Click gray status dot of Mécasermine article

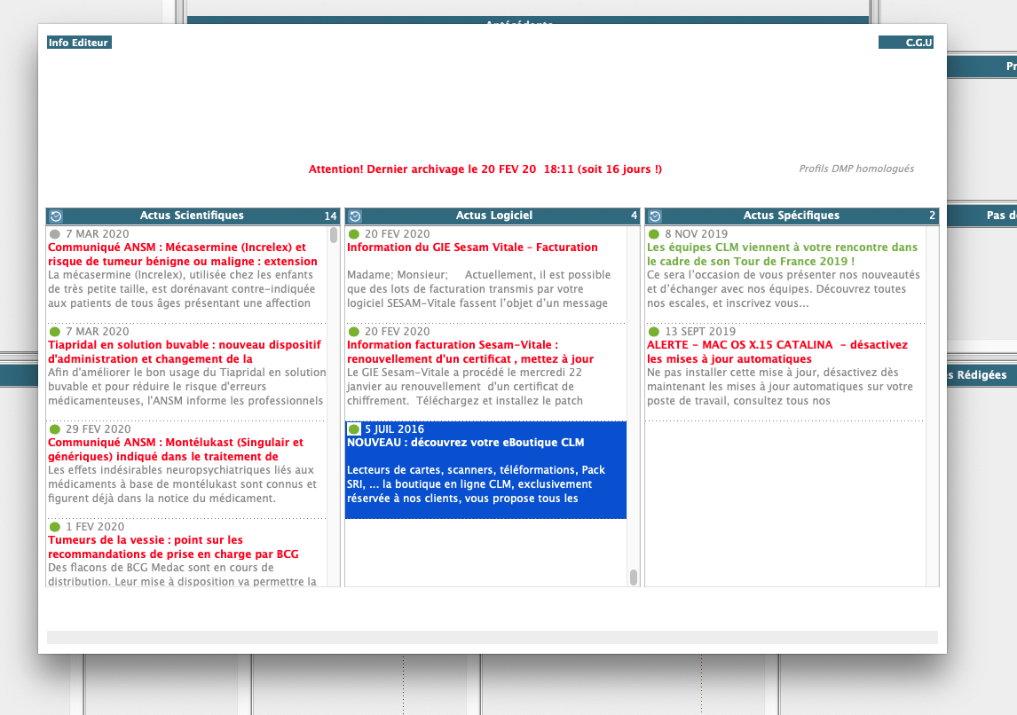click(x=55, y=234)
